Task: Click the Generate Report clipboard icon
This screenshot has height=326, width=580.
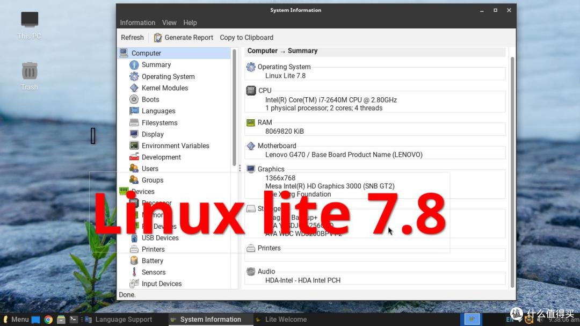Action: 158,38
